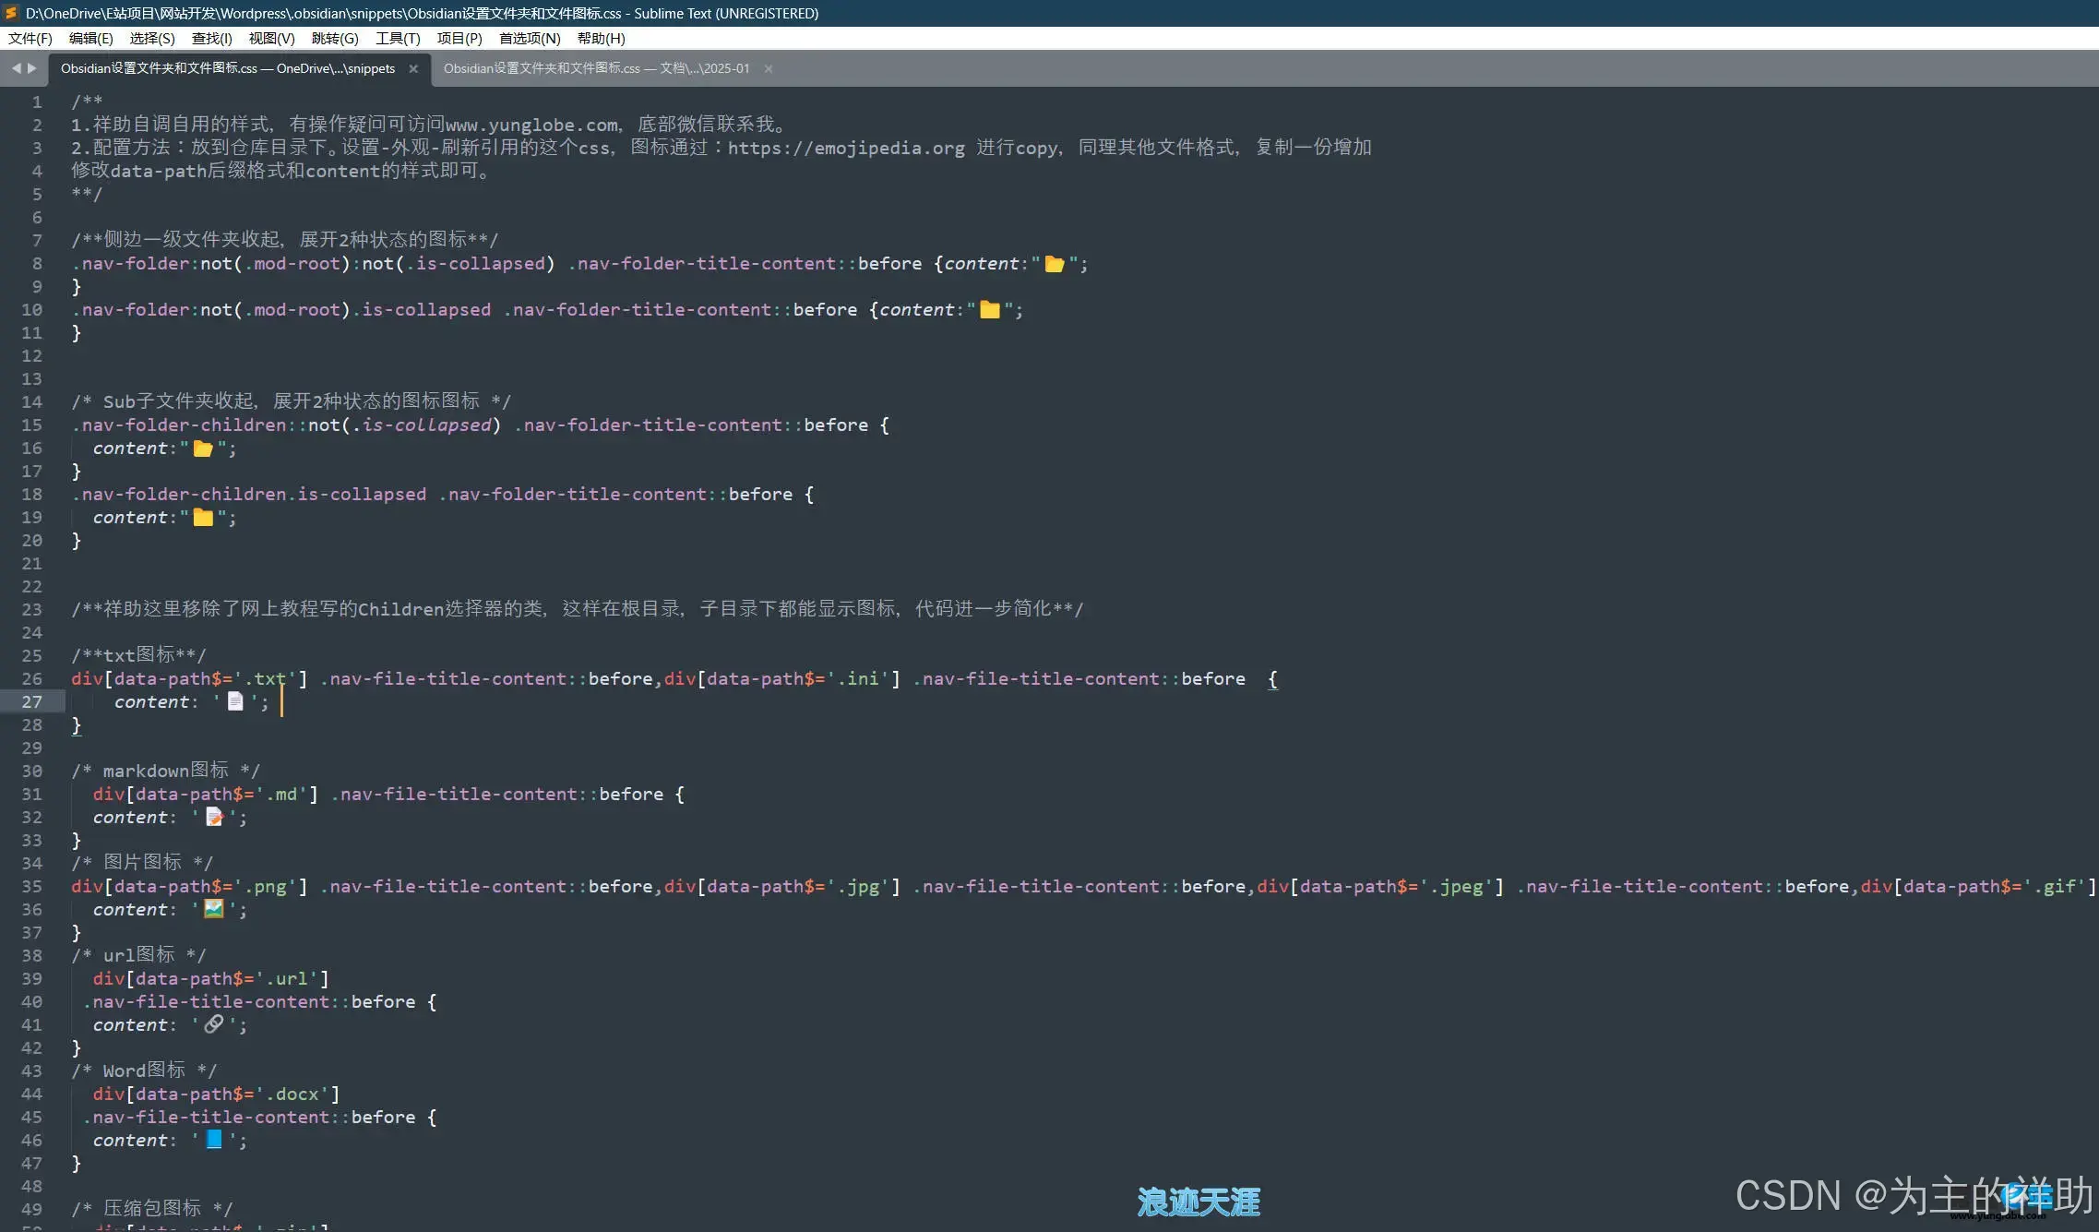Viewport: 2099px width, 1232px height.
Task: Open the 文件(F) menu
Action: click(30, 38)
